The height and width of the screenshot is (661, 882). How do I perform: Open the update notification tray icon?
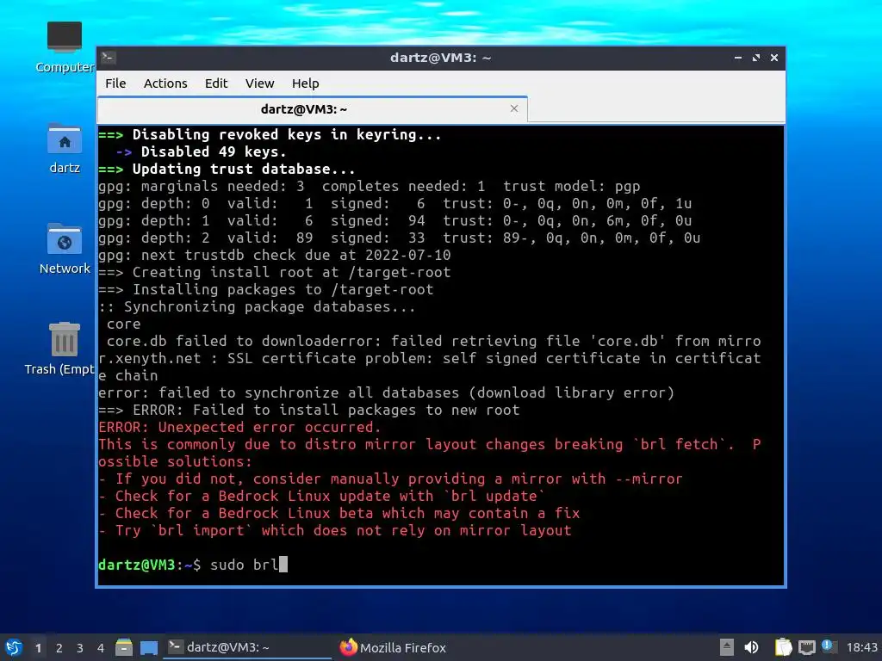829,646
